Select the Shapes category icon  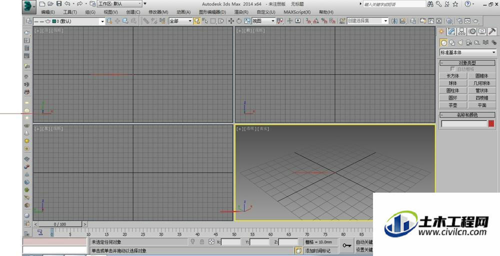coord(452,42)
